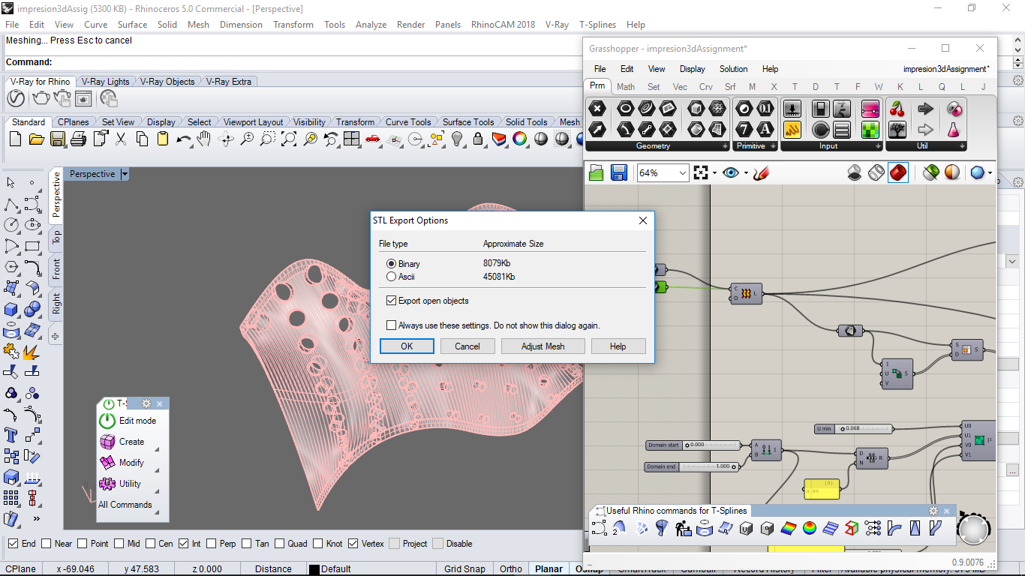Toggle the End osnap checkbox

point(13,544)
